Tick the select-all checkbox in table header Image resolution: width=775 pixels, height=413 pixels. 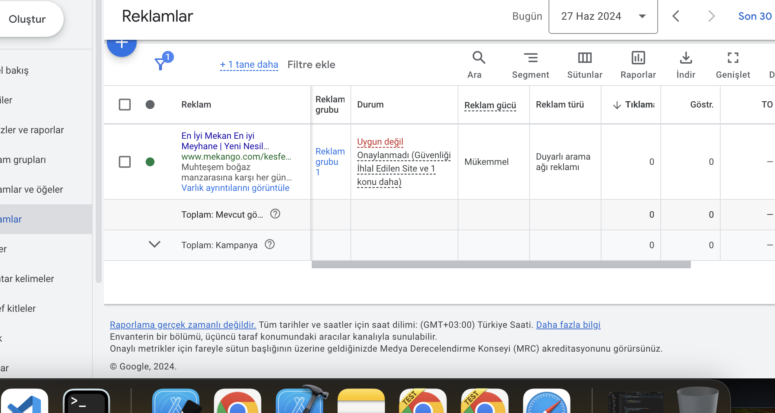tap(125, 105)
